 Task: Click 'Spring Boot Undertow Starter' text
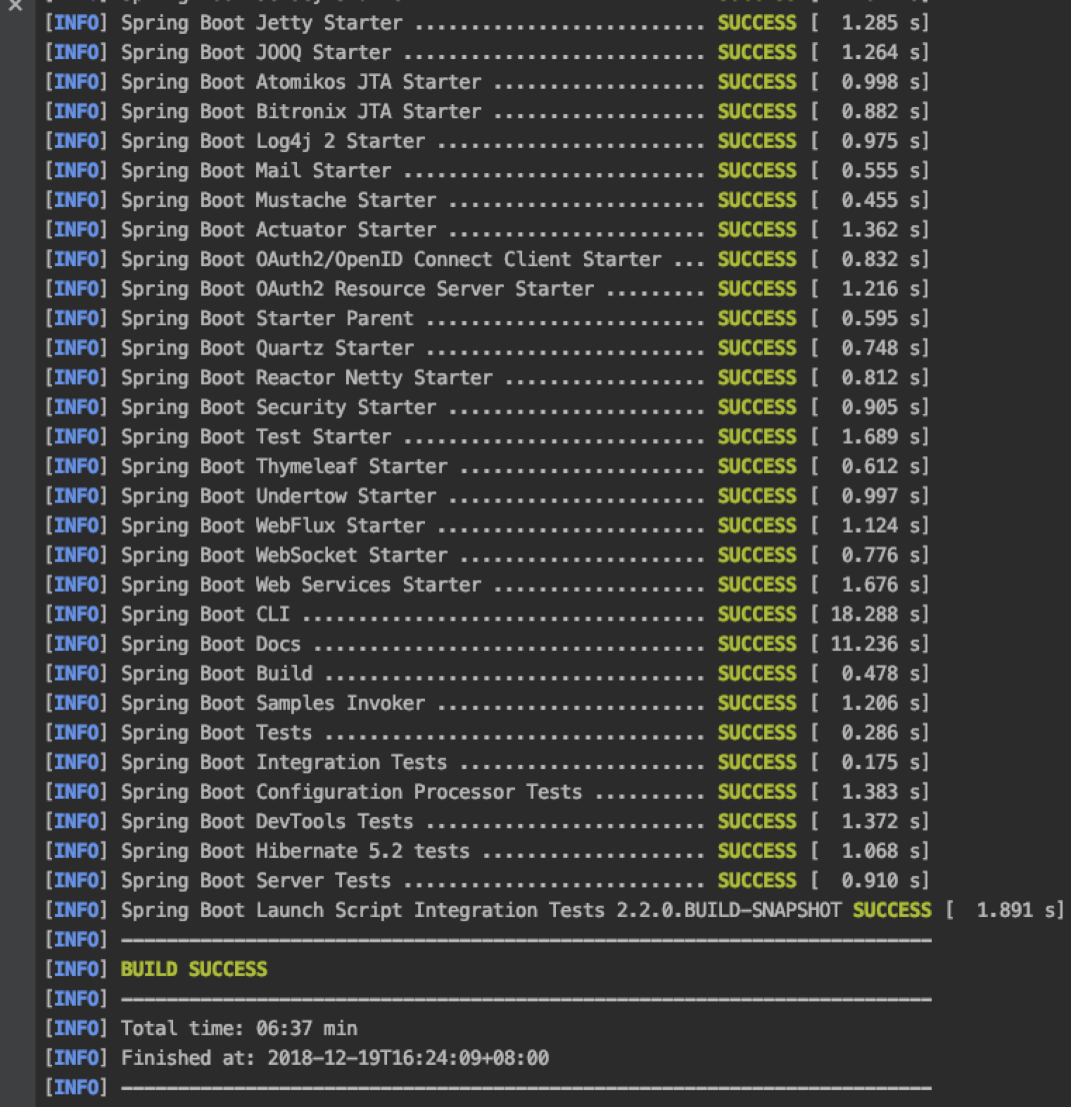279,496
